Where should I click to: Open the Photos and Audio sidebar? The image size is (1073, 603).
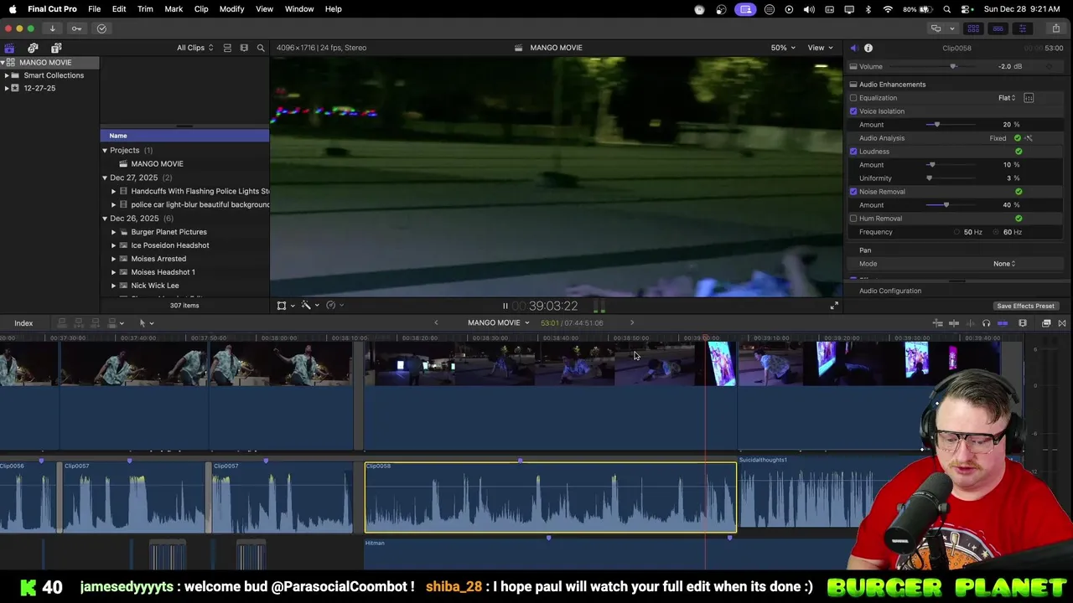pyautogui.click(x=33, y=48)
